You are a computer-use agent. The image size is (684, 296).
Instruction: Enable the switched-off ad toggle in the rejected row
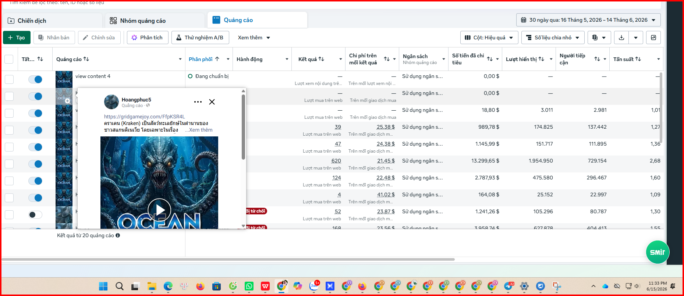pyautogui.click(x=35, y=215)
